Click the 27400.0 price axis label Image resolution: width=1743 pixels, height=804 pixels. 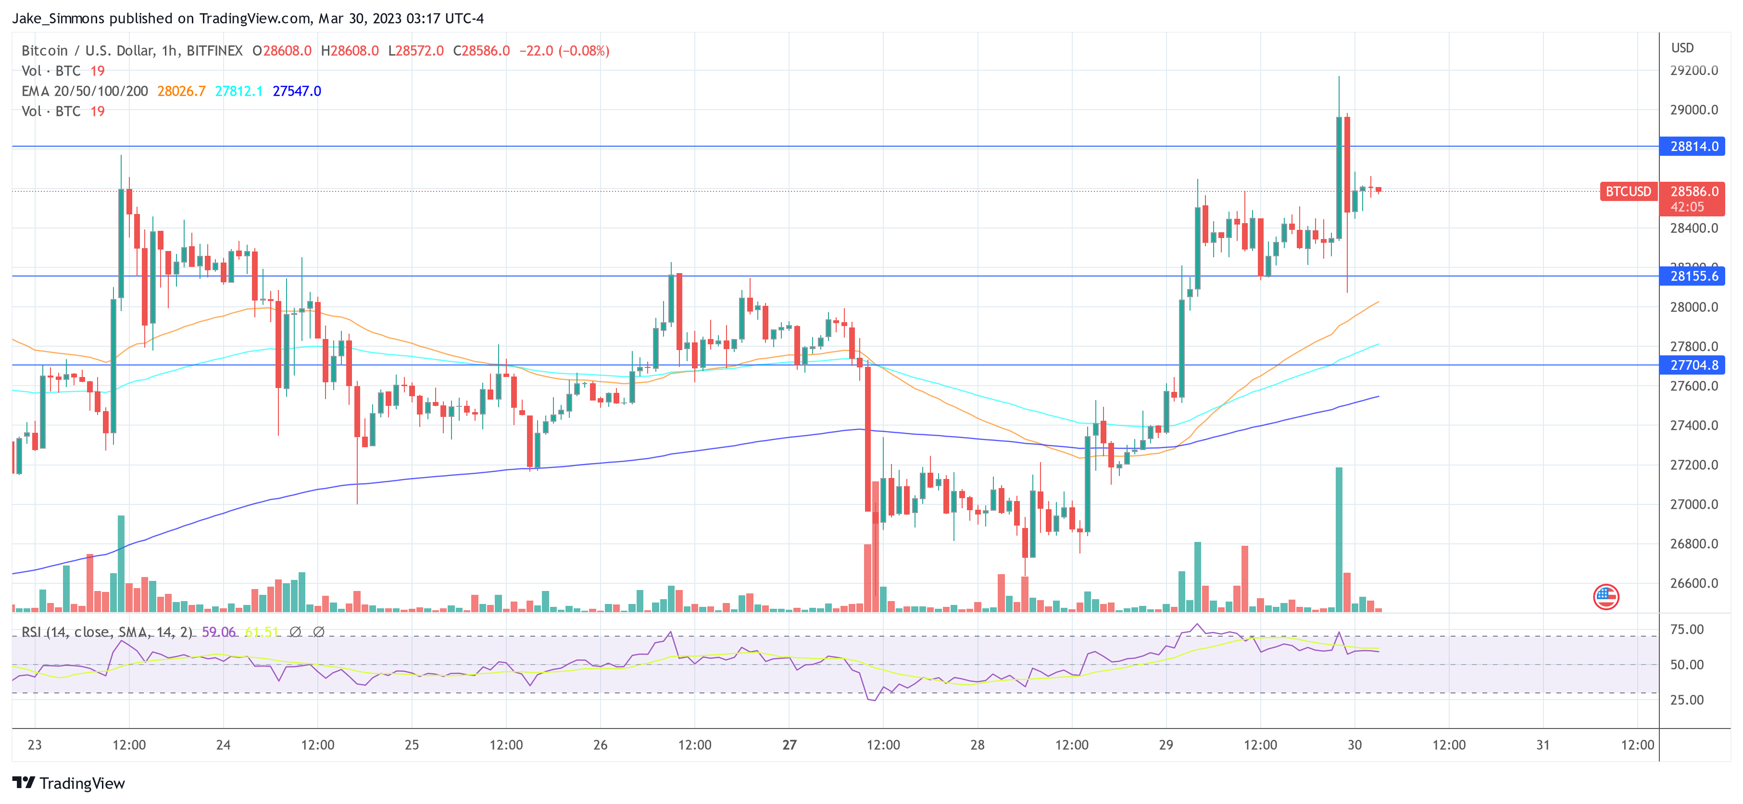[x=1693, y=426]
